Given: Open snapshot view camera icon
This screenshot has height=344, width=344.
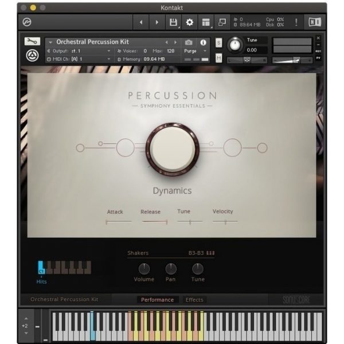Looking at the screenshot, I should click(x=189, y=42).
